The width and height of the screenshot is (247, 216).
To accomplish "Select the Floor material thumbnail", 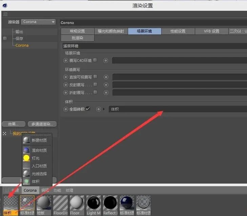I will pos(77,205).
